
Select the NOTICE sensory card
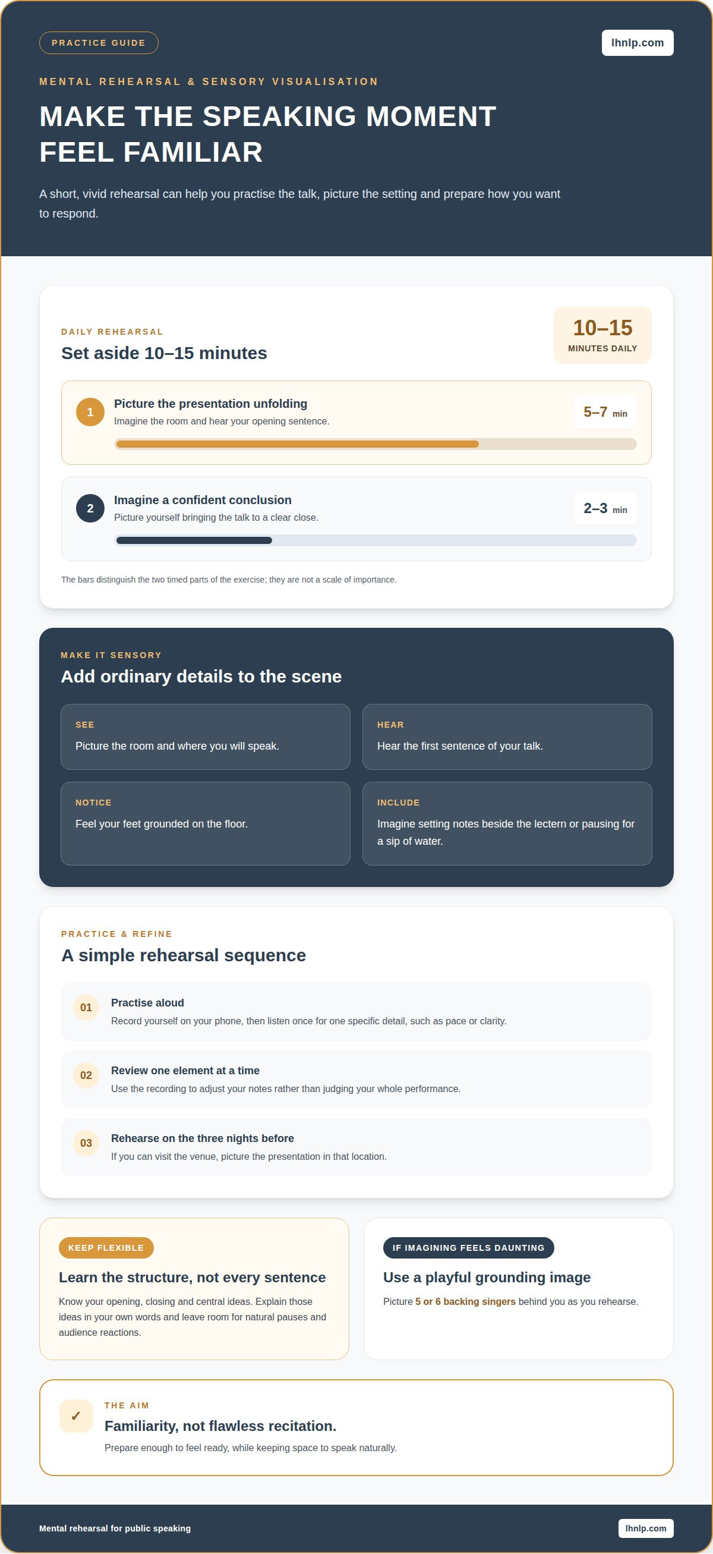point(206,823)
